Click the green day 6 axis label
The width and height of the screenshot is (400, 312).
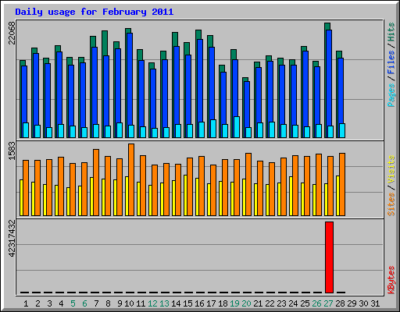pyautogui.click(x=84, y=303)
